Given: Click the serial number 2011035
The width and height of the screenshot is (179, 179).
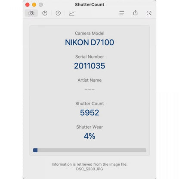Looking at the screenshot, I should [x=89, y=66].
